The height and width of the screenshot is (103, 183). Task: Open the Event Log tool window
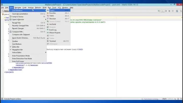click(x=53, y=30)
